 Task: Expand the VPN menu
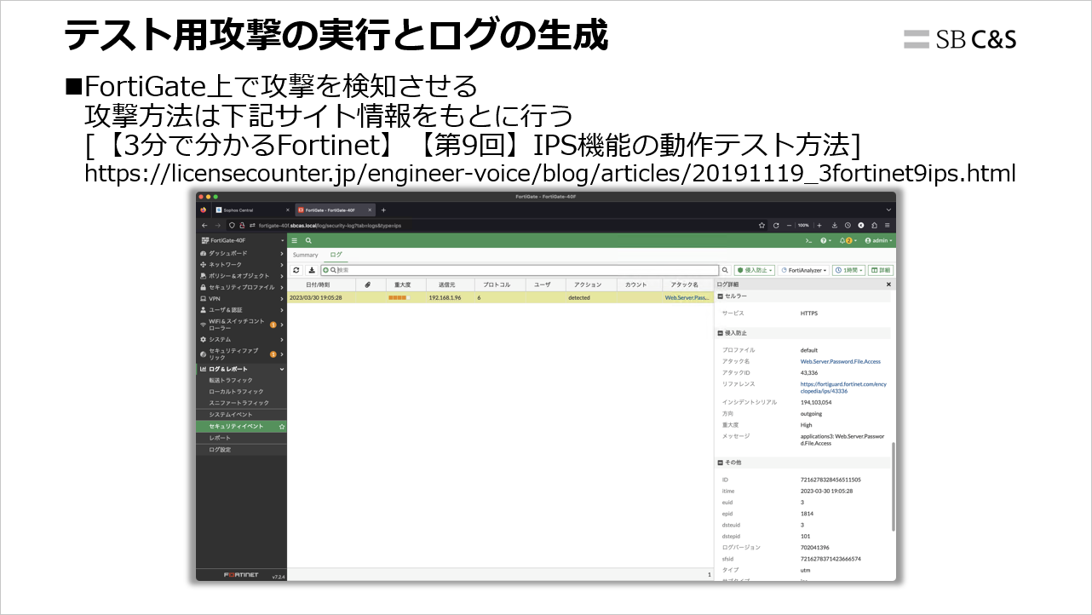[241, 299]
